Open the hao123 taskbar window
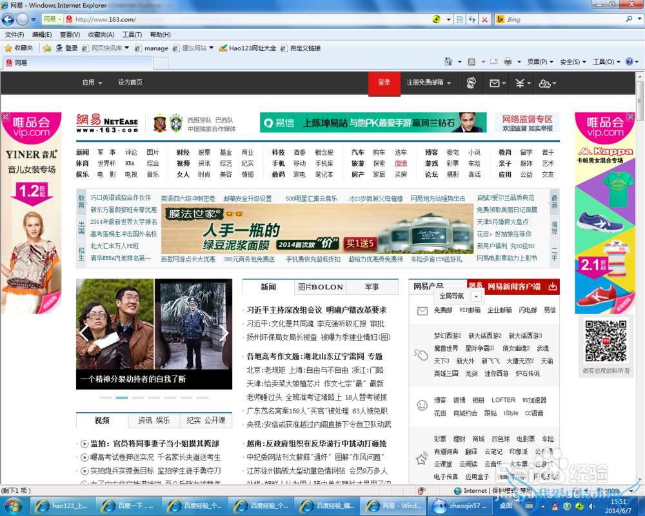The image size is (645, 516). click(x=63, y=506)
